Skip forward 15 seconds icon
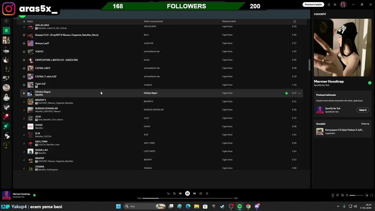Viewport: 375px width, 211px height. click(x=201, y=193)
